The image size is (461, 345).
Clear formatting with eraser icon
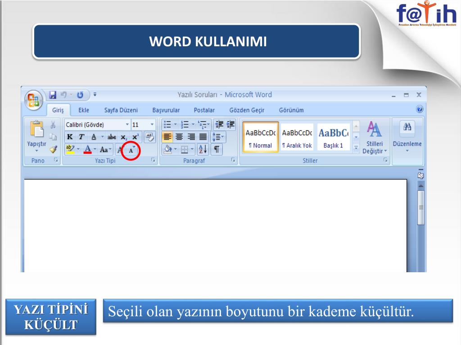150,137
